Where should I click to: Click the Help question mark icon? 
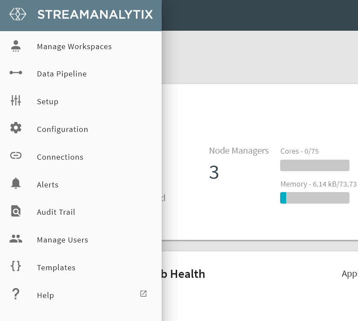coord(16,295)
